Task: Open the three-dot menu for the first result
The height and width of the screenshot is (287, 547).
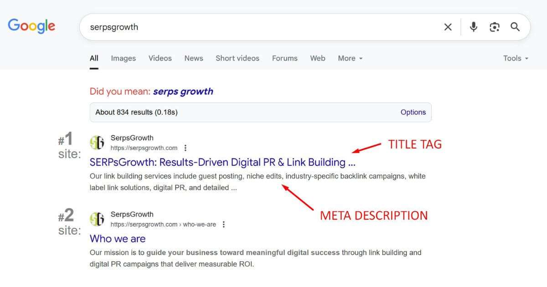Action: [x=186, y=148]
